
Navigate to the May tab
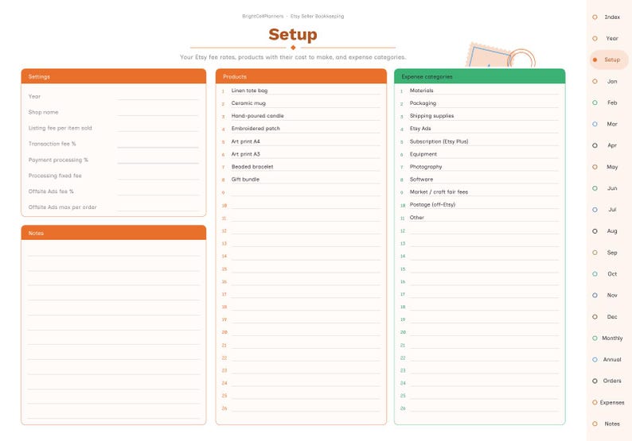(609, 167)
